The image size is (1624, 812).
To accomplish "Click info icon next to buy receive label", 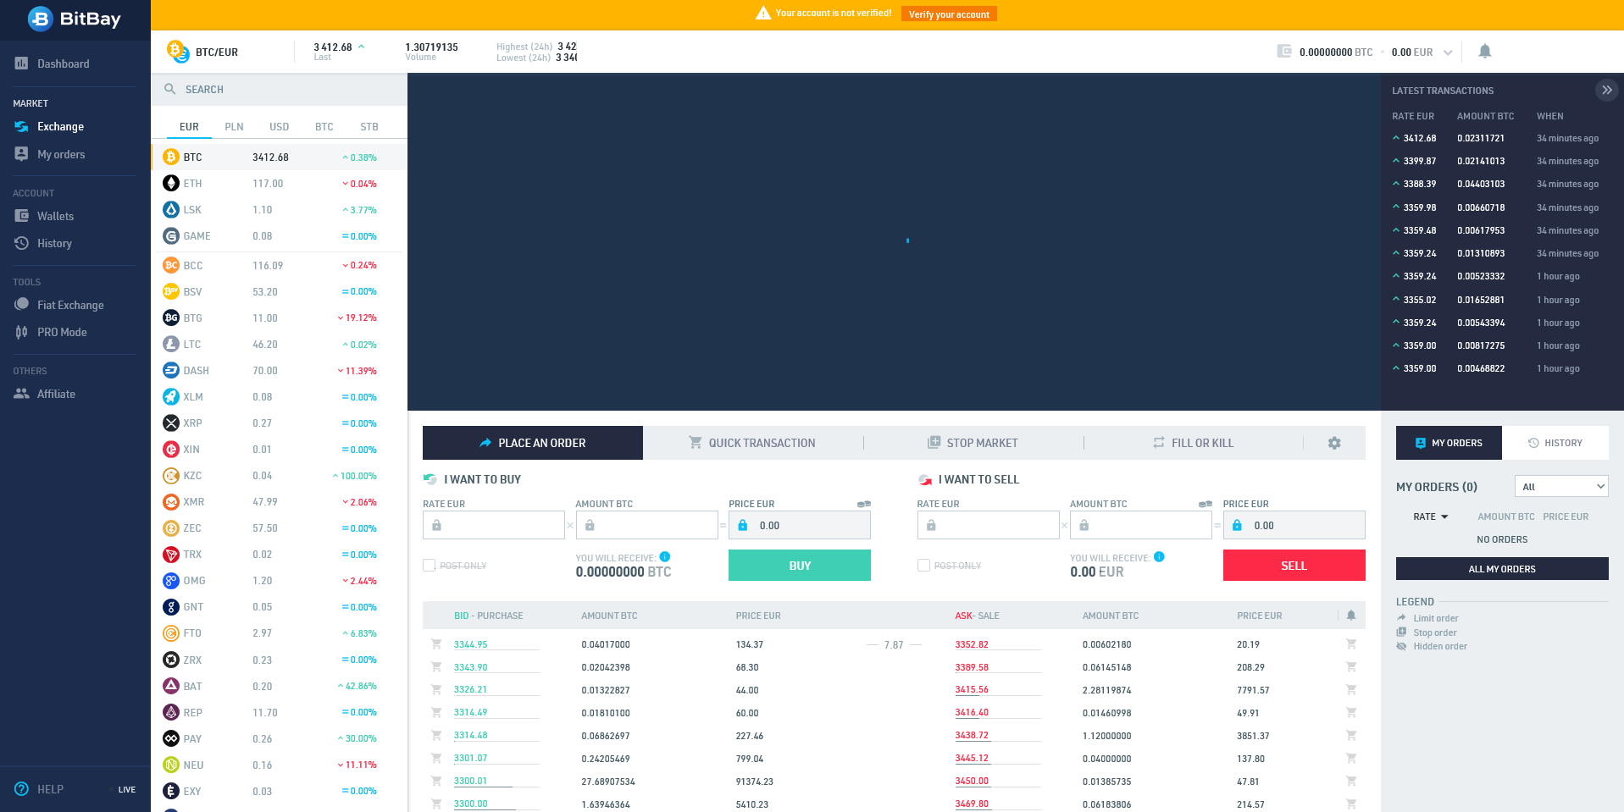I will [x=665, y=556].
